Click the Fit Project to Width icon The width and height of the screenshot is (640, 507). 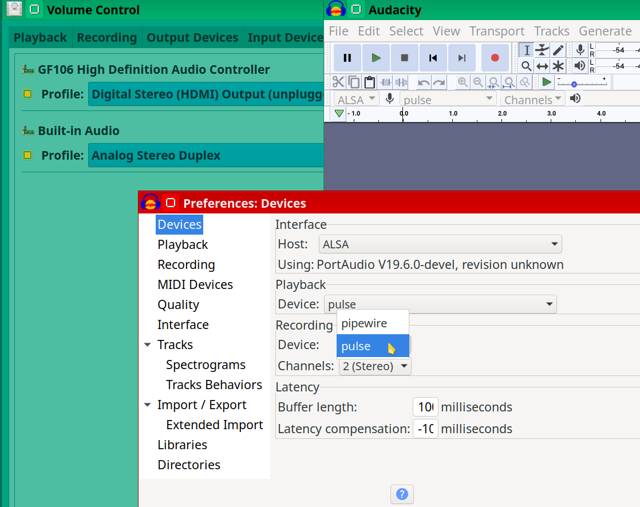tap(509, 82)
